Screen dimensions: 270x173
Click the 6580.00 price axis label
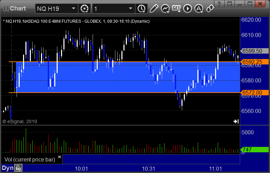tap(251, 80)
